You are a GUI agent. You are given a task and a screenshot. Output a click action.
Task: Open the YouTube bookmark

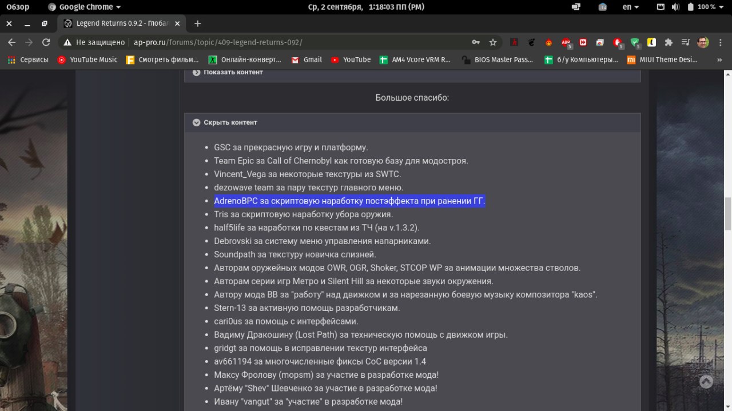(351, 59)
